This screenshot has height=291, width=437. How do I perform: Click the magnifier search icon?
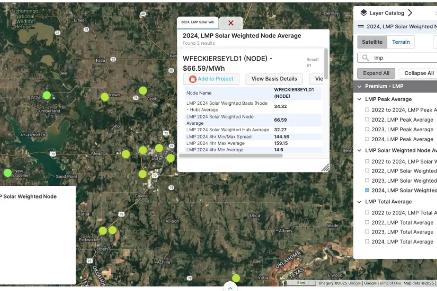365,57
